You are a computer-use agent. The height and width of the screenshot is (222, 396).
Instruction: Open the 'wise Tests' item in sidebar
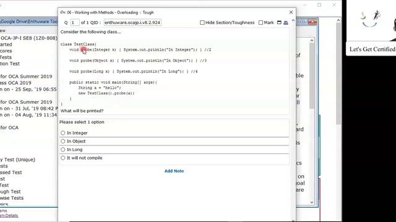pos(12,198)
